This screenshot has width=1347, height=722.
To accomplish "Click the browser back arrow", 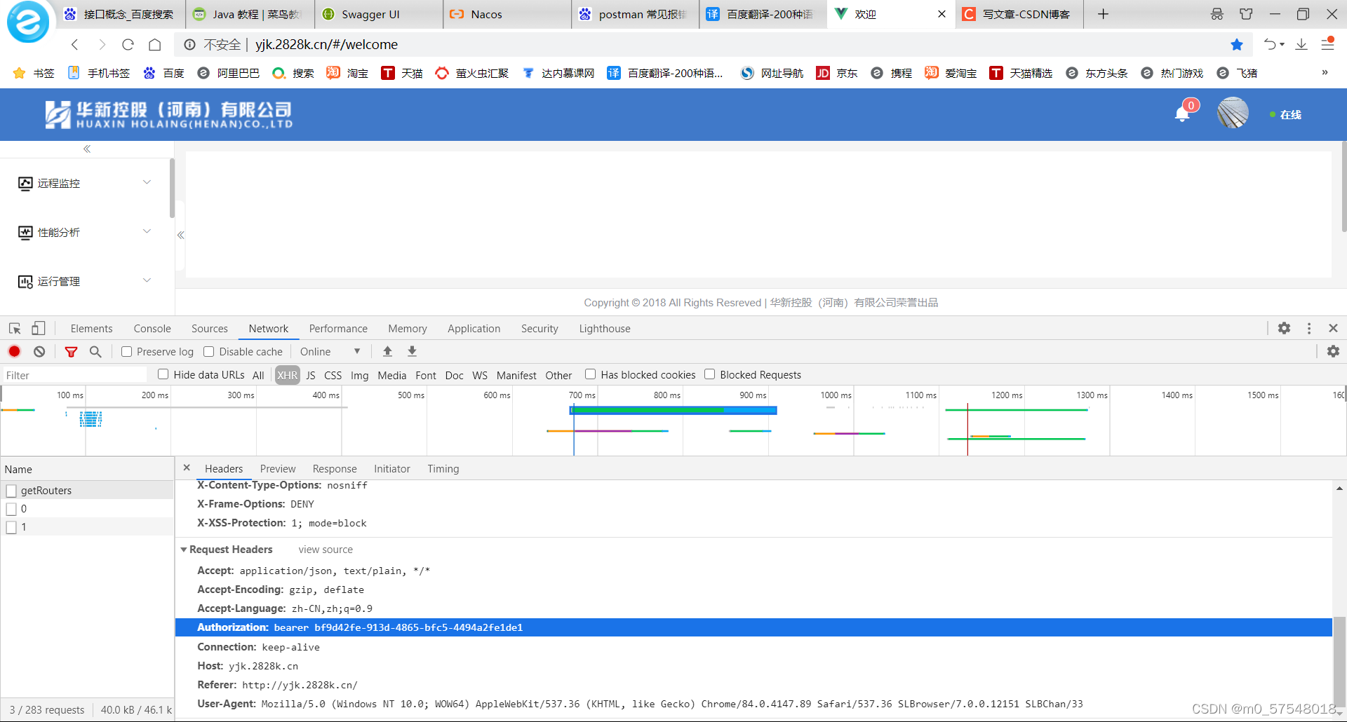I will [x=75, y=45].
